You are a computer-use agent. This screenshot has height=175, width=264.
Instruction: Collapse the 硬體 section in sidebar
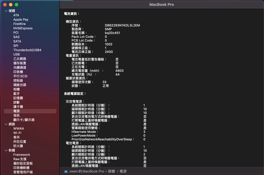5,10
